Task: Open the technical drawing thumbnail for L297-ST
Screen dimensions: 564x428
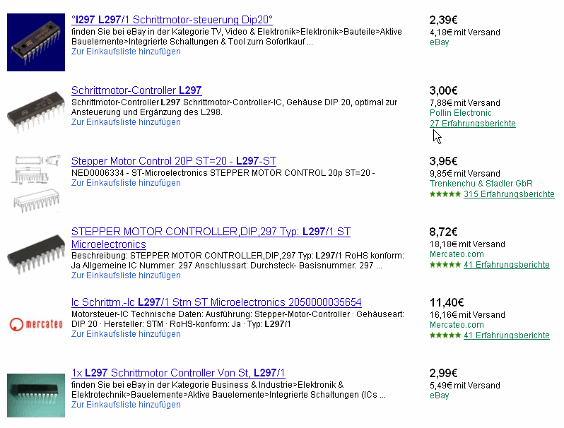Action: (36, 183)
